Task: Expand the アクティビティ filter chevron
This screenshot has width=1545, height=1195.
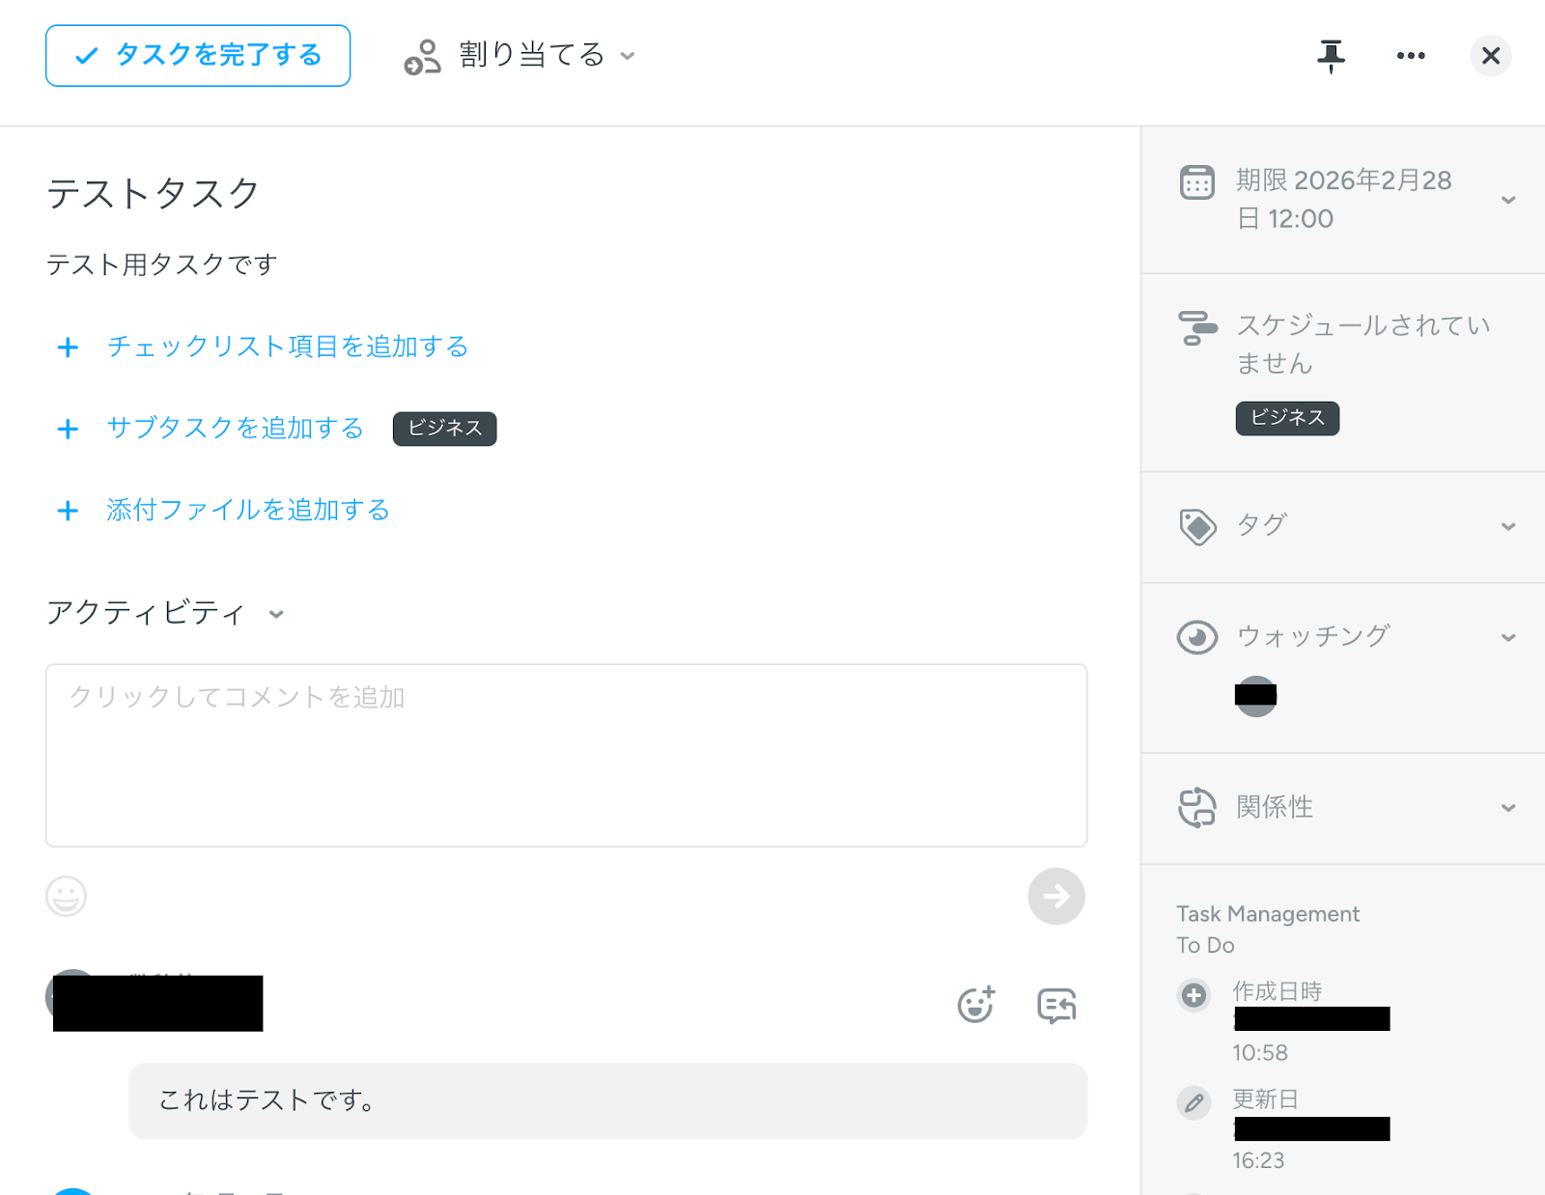Action: [277, 614]
